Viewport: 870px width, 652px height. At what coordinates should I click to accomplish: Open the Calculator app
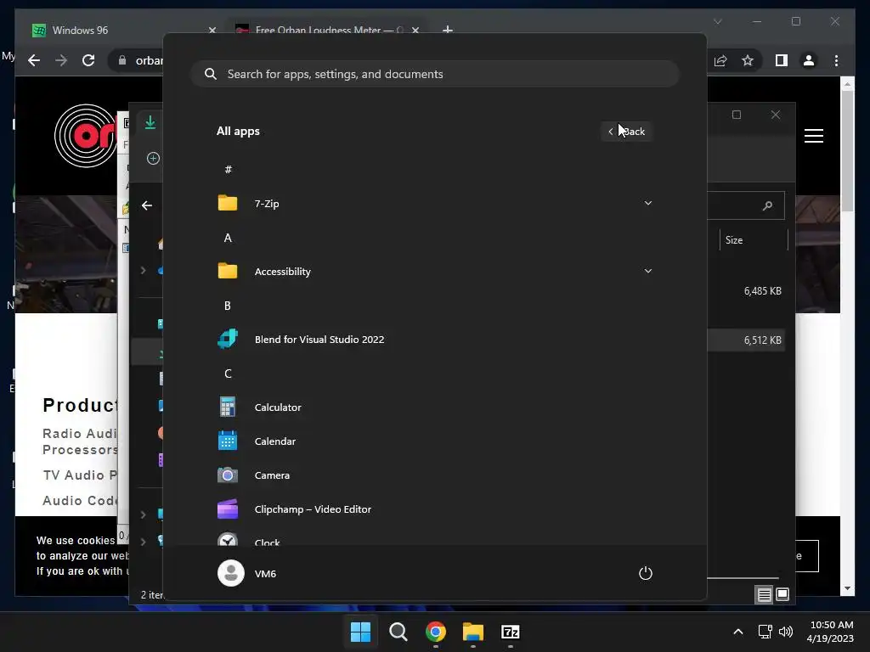tap(434, 407)
